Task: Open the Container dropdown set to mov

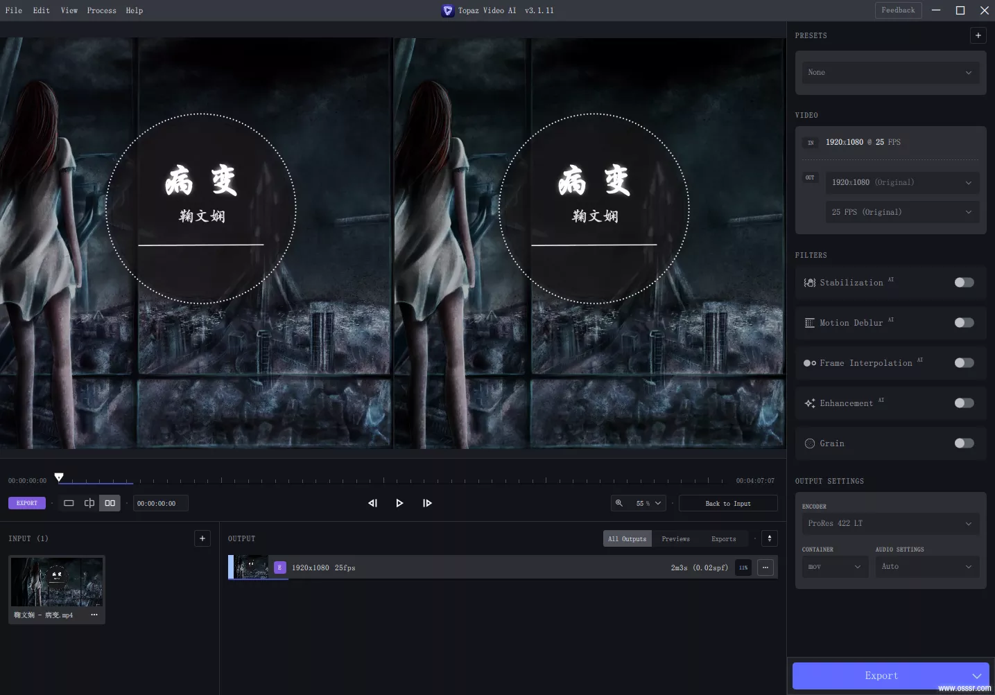Action: (x=835, y=566)
